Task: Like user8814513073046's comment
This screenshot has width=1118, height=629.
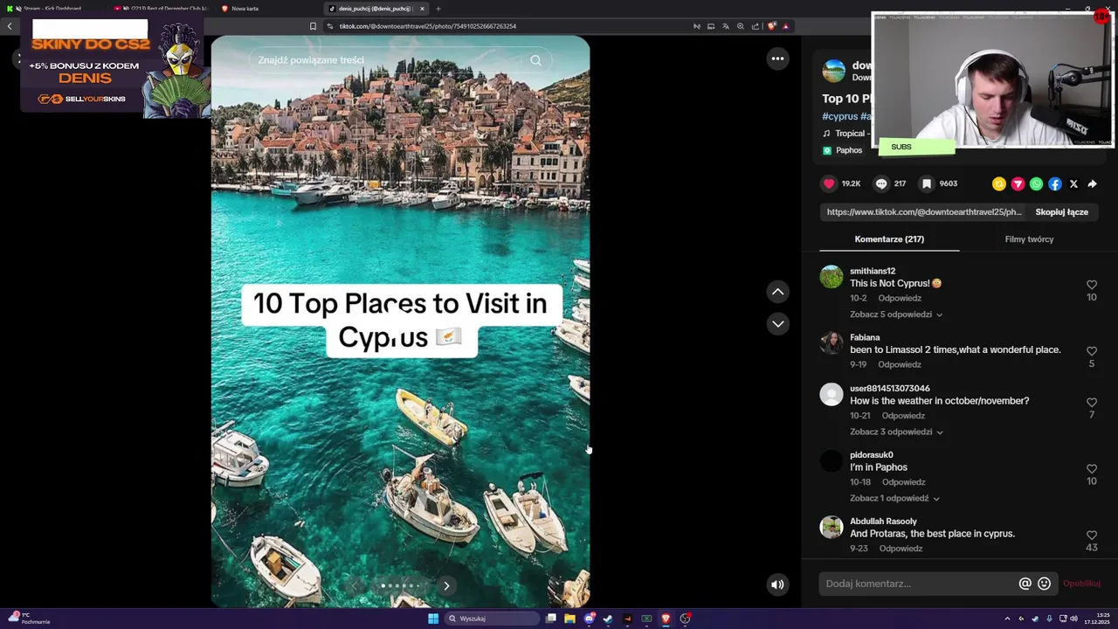Action: [x=1092, y=403]
